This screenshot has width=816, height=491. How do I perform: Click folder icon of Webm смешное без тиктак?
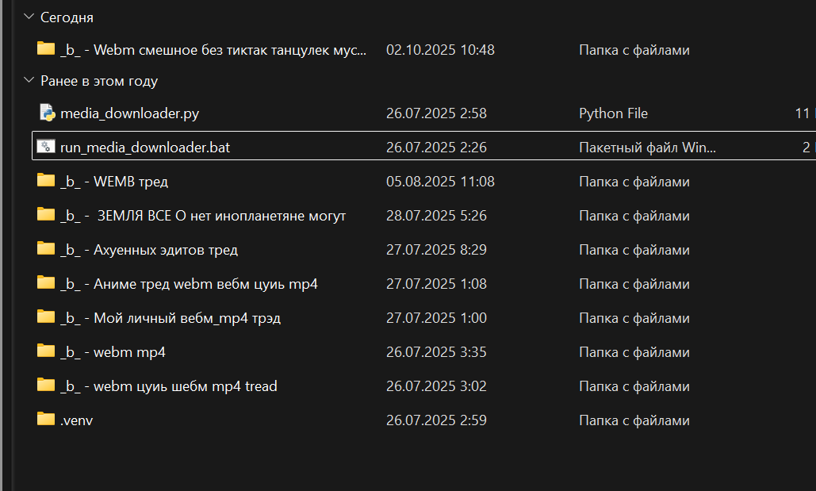click(46, 49)
